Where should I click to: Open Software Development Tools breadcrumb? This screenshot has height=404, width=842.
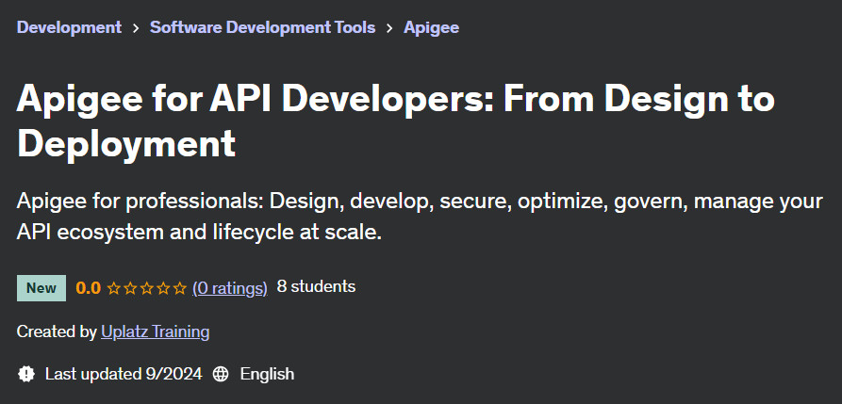point(262,27)
